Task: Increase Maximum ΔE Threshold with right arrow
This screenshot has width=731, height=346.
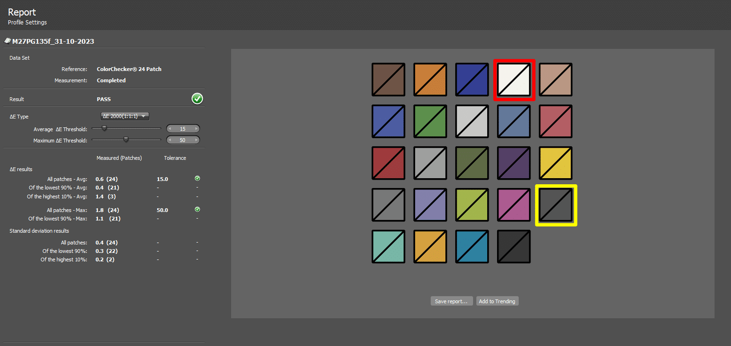Action: (196, 140)
